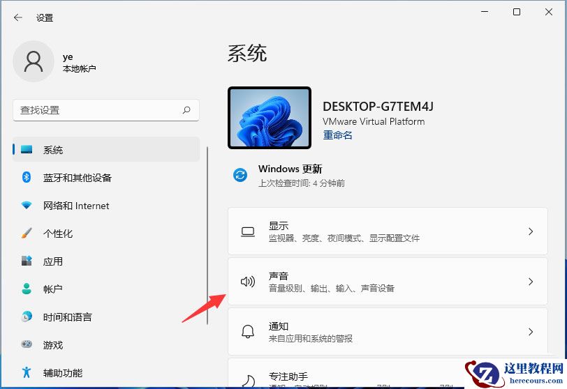Click the 来自应用和系统的警报 description
The height and width of the screenshot is (389, 567).
311,339
